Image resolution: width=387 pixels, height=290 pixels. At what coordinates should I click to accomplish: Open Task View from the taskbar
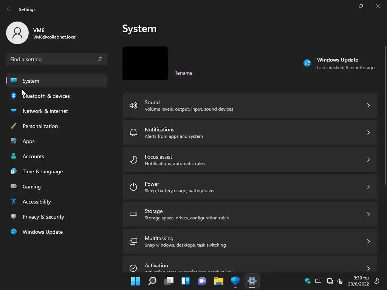(169, 281)
